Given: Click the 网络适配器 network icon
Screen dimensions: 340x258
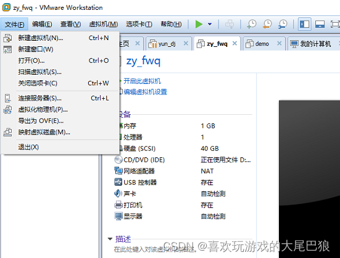Looking at the screenshot, I should click(x=118, y=171).
